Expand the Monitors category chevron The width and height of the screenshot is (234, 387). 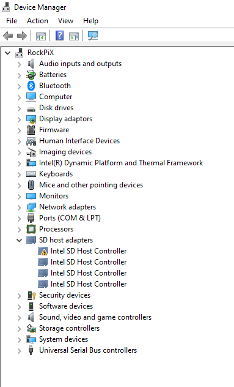(19, 197)
